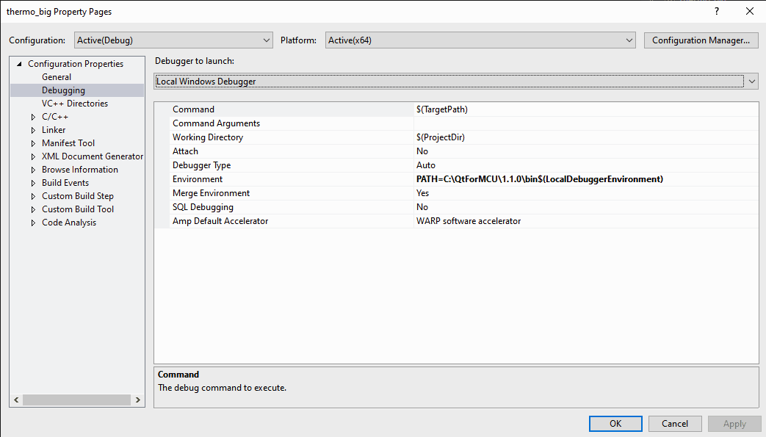Select General in the properties tree

(x=57, y=77)
